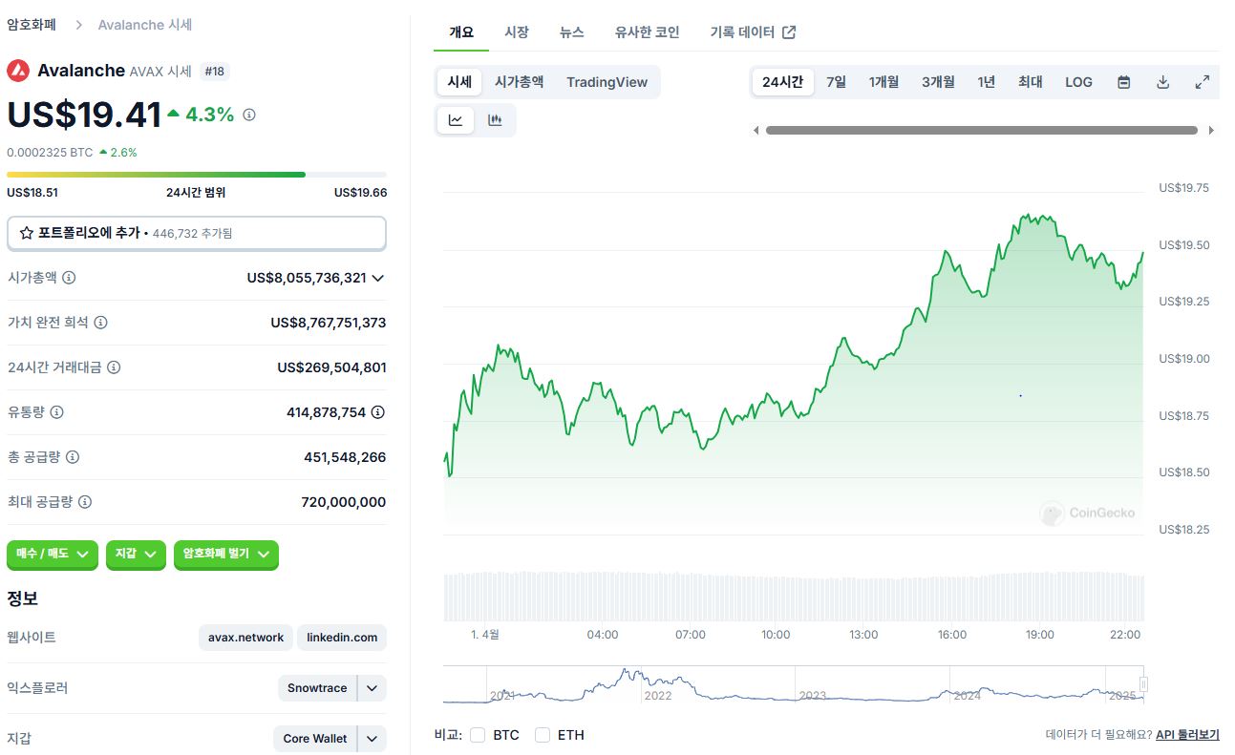Click the #18 rank badge
The height and width of the screenshot is (755, 1235).
tap(215, 72)
